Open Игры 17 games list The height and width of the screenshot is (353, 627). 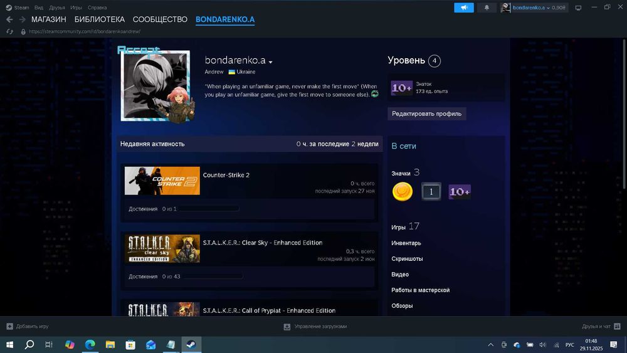pos(406,227)
